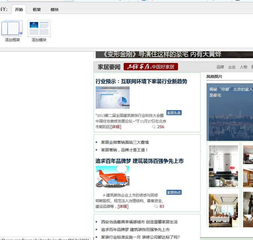Image resolution: width=253 pixels, height=240 pixels.
Task: Click the 添加模块 icon
Action: point(39,29)
